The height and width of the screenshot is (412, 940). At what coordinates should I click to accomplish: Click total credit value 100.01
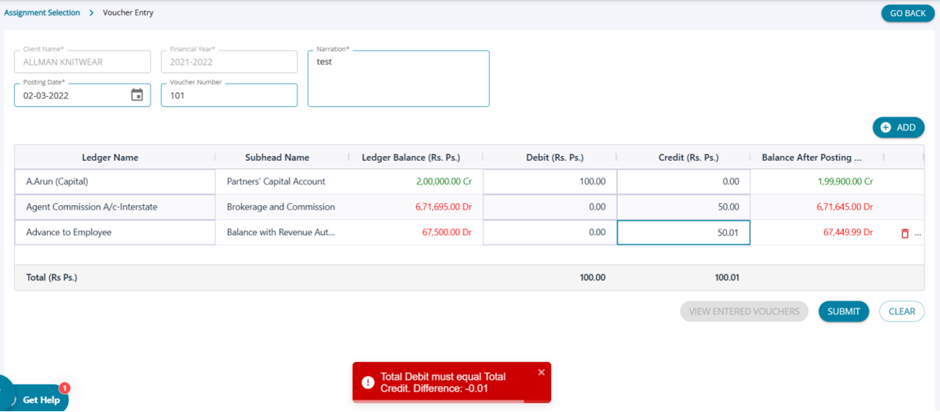click(727, 278)
